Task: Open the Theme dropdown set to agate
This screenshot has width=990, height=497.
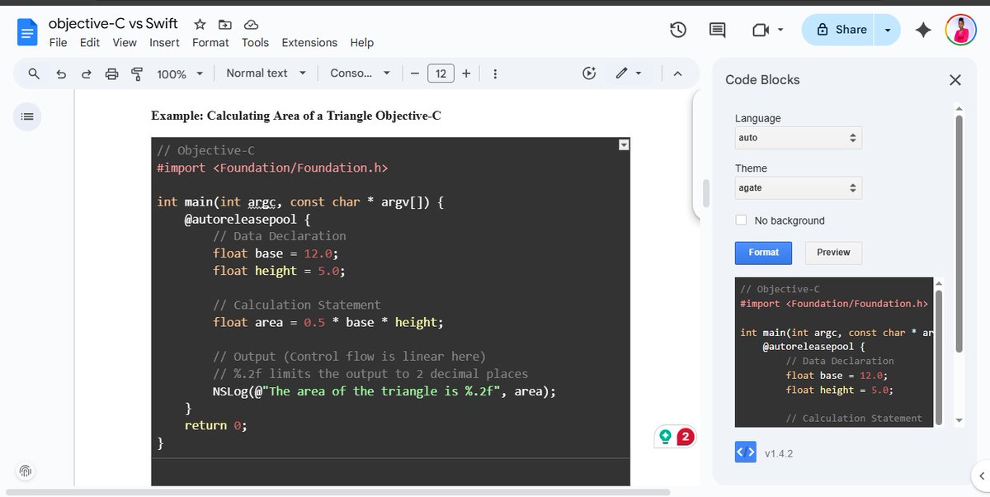Action: click(x=799, y=187)
